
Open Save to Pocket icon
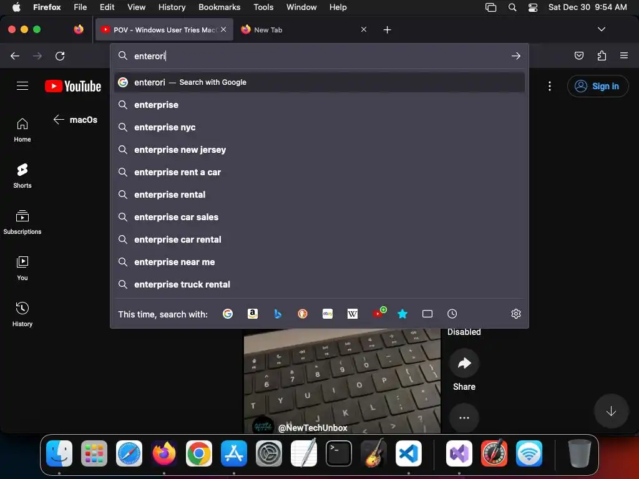(x=578, y=56)
